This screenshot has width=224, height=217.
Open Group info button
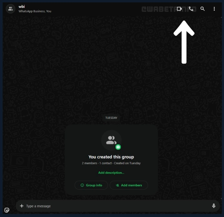click(x=91, y=185)
